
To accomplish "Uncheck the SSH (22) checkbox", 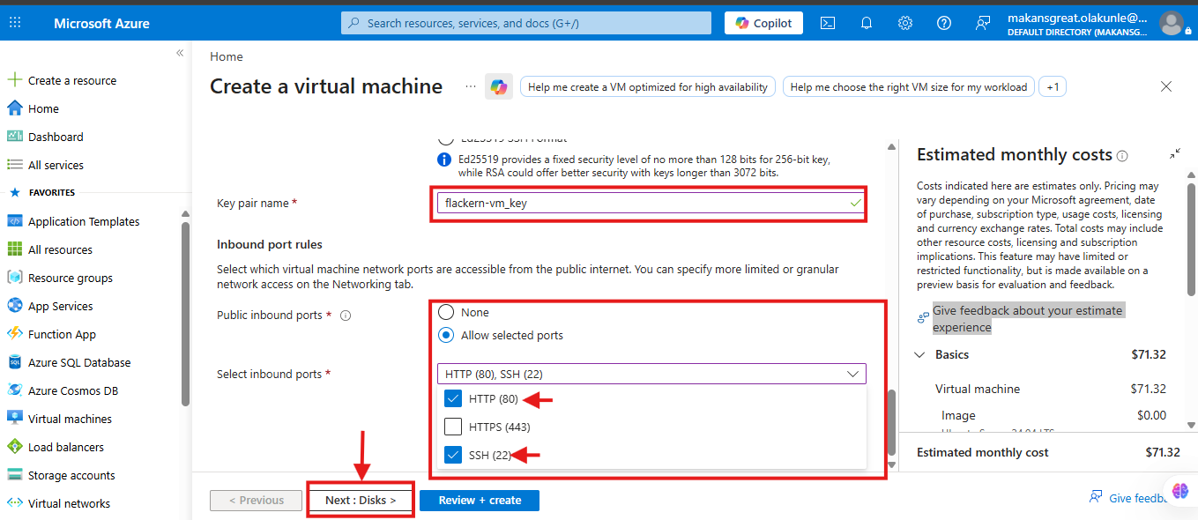I will point(453,455).
